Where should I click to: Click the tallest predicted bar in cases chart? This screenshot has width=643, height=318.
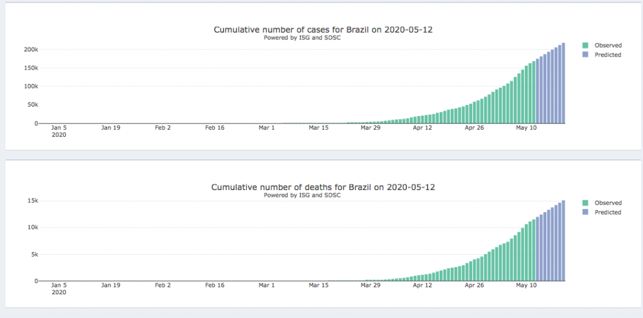tap(563, 83)
